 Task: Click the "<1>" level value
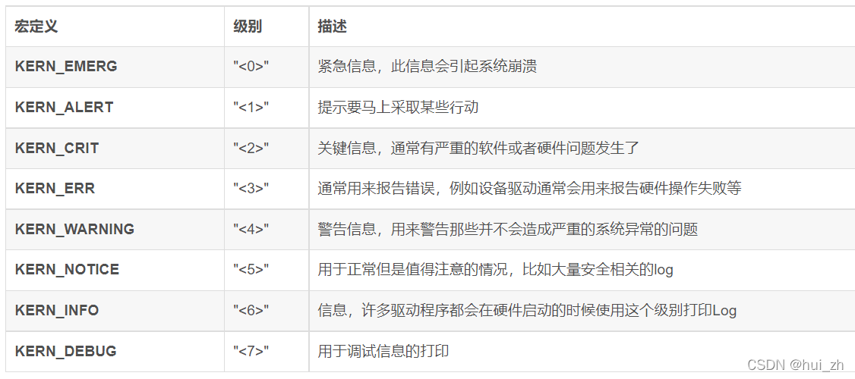(x=251, y=108)
